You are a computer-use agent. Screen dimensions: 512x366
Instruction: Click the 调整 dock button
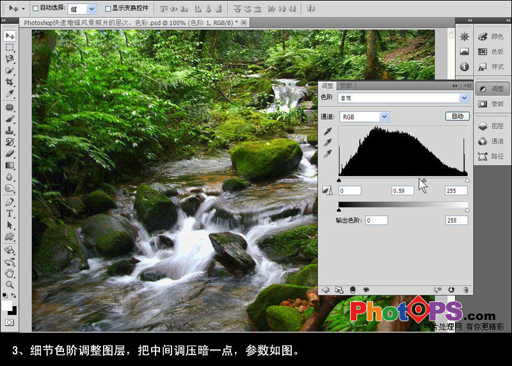coord(492,88)
